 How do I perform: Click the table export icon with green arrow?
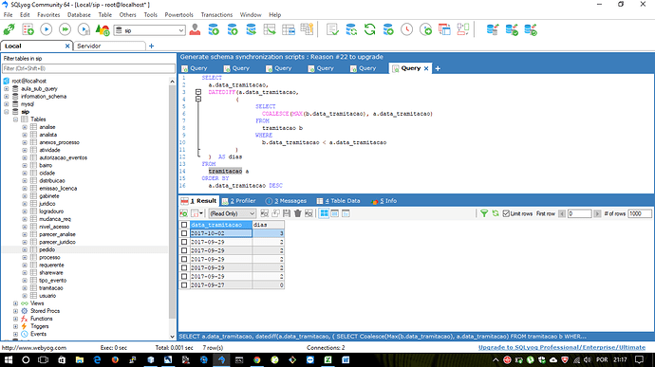click(x=270, y=29)
